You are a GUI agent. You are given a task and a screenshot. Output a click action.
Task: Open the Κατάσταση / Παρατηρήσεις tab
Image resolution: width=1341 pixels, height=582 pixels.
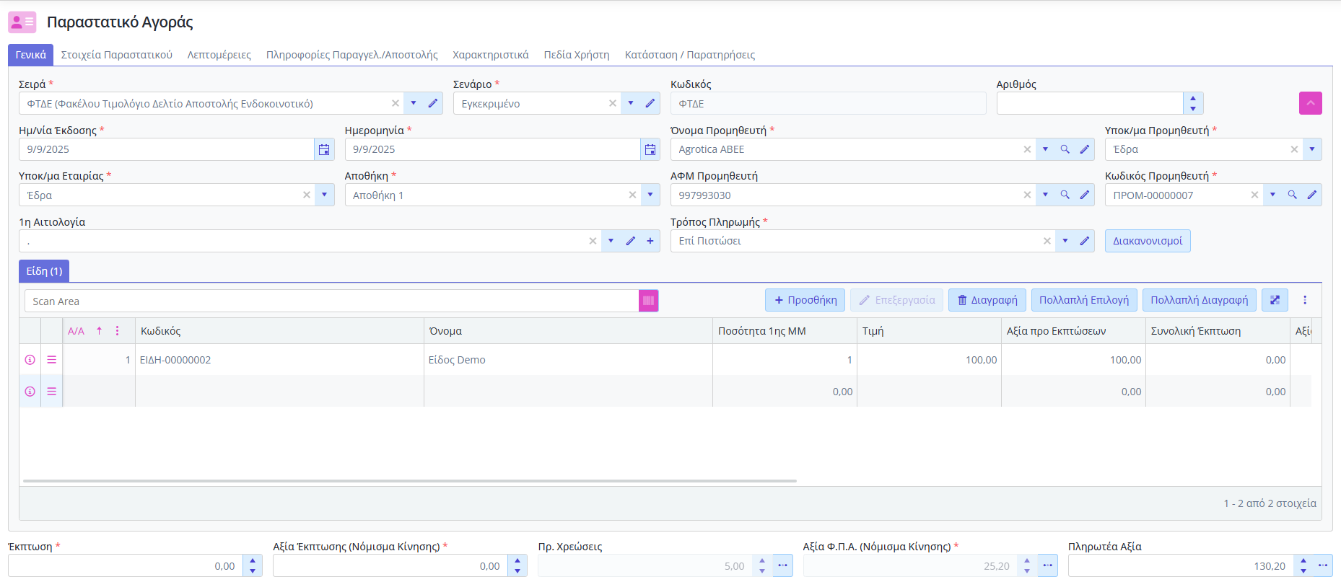click(x=689, y=55)
